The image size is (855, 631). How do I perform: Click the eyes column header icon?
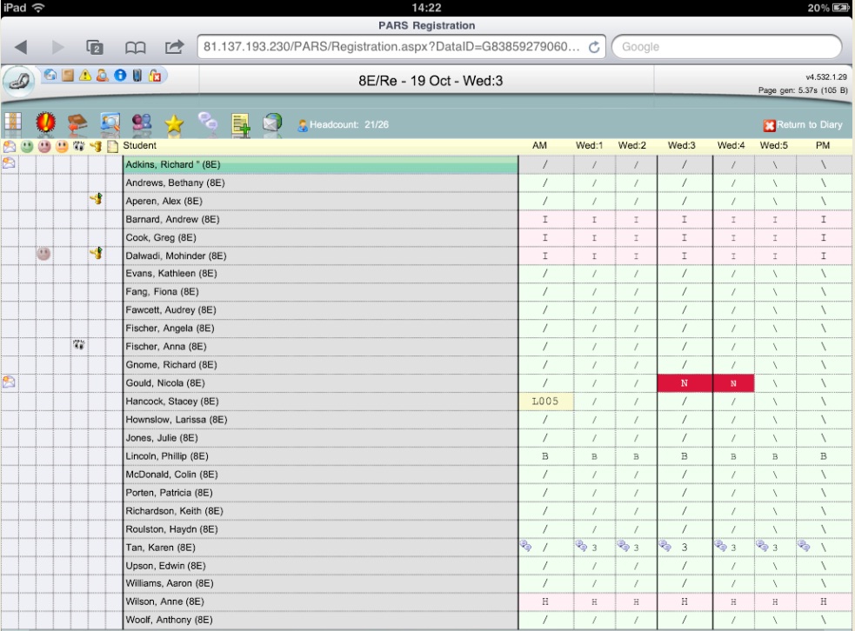click(x=79, y=146)
